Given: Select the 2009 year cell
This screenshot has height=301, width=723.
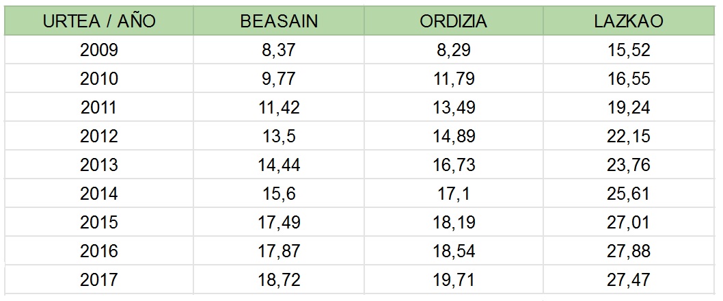Looking at the screenshot, I should [x=99, y=50].
